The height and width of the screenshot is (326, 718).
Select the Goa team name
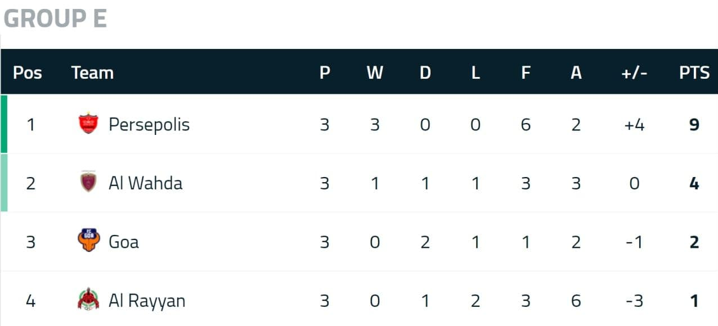123,242
